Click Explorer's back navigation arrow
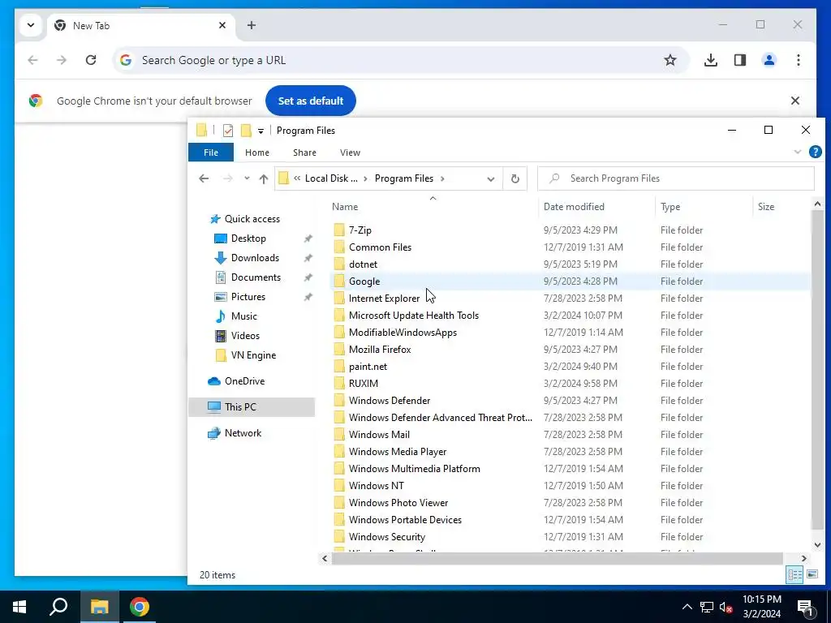Viewport: 831px width, 623px height. 204,178
